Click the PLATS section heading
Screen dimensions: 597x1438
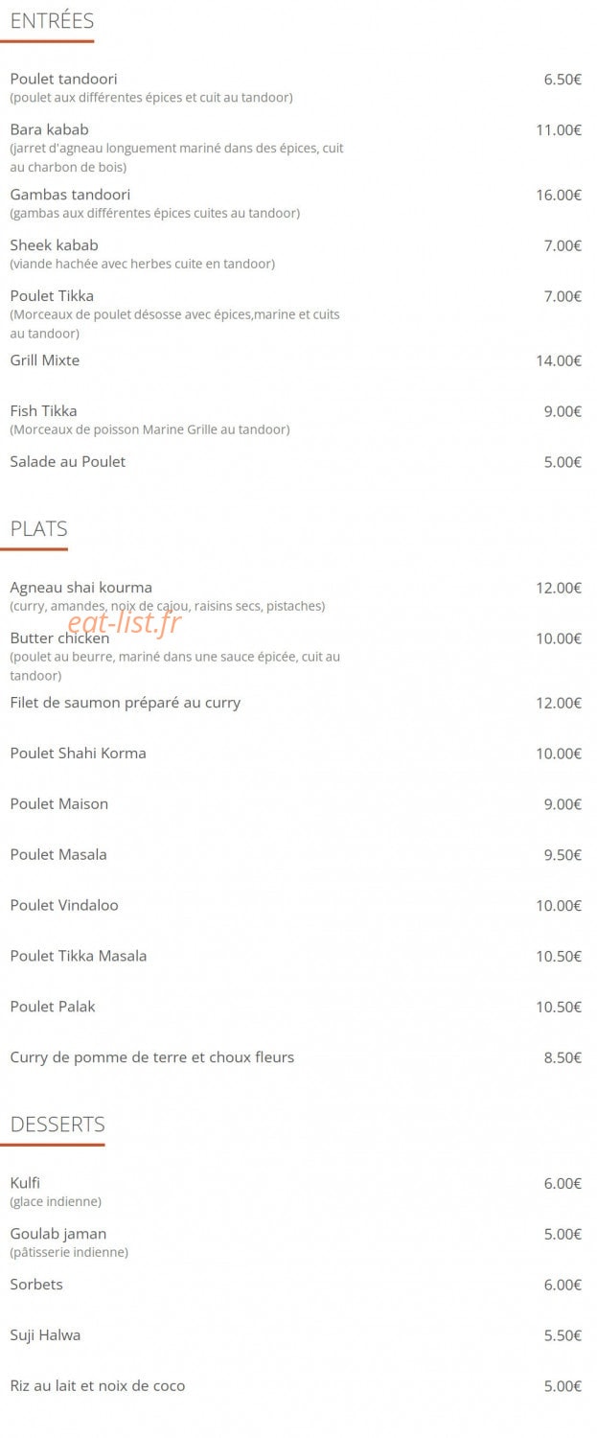(39, 529)
